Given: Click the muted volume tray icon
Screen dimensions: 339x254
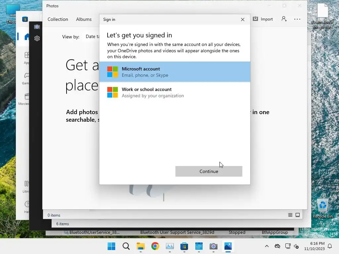Looking at the screenshot, I should point(296,246).
